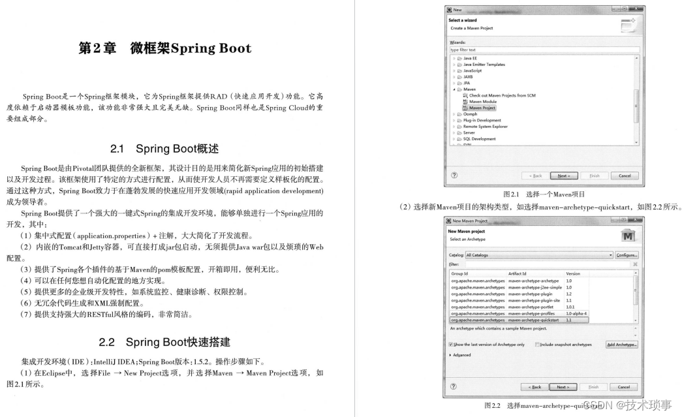Click the SQL Development folder icon
The image size is (682, 417).
click(459, 138)
